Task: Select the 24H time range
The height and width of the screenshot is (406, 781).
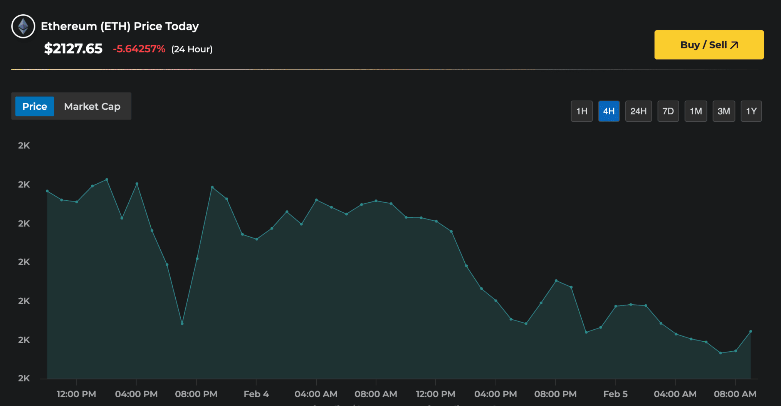Action: coord(638,111)
